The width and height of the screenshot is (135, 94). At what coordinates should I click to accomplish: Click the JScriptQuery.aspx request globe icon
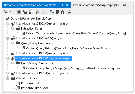[x=13, y=58]
